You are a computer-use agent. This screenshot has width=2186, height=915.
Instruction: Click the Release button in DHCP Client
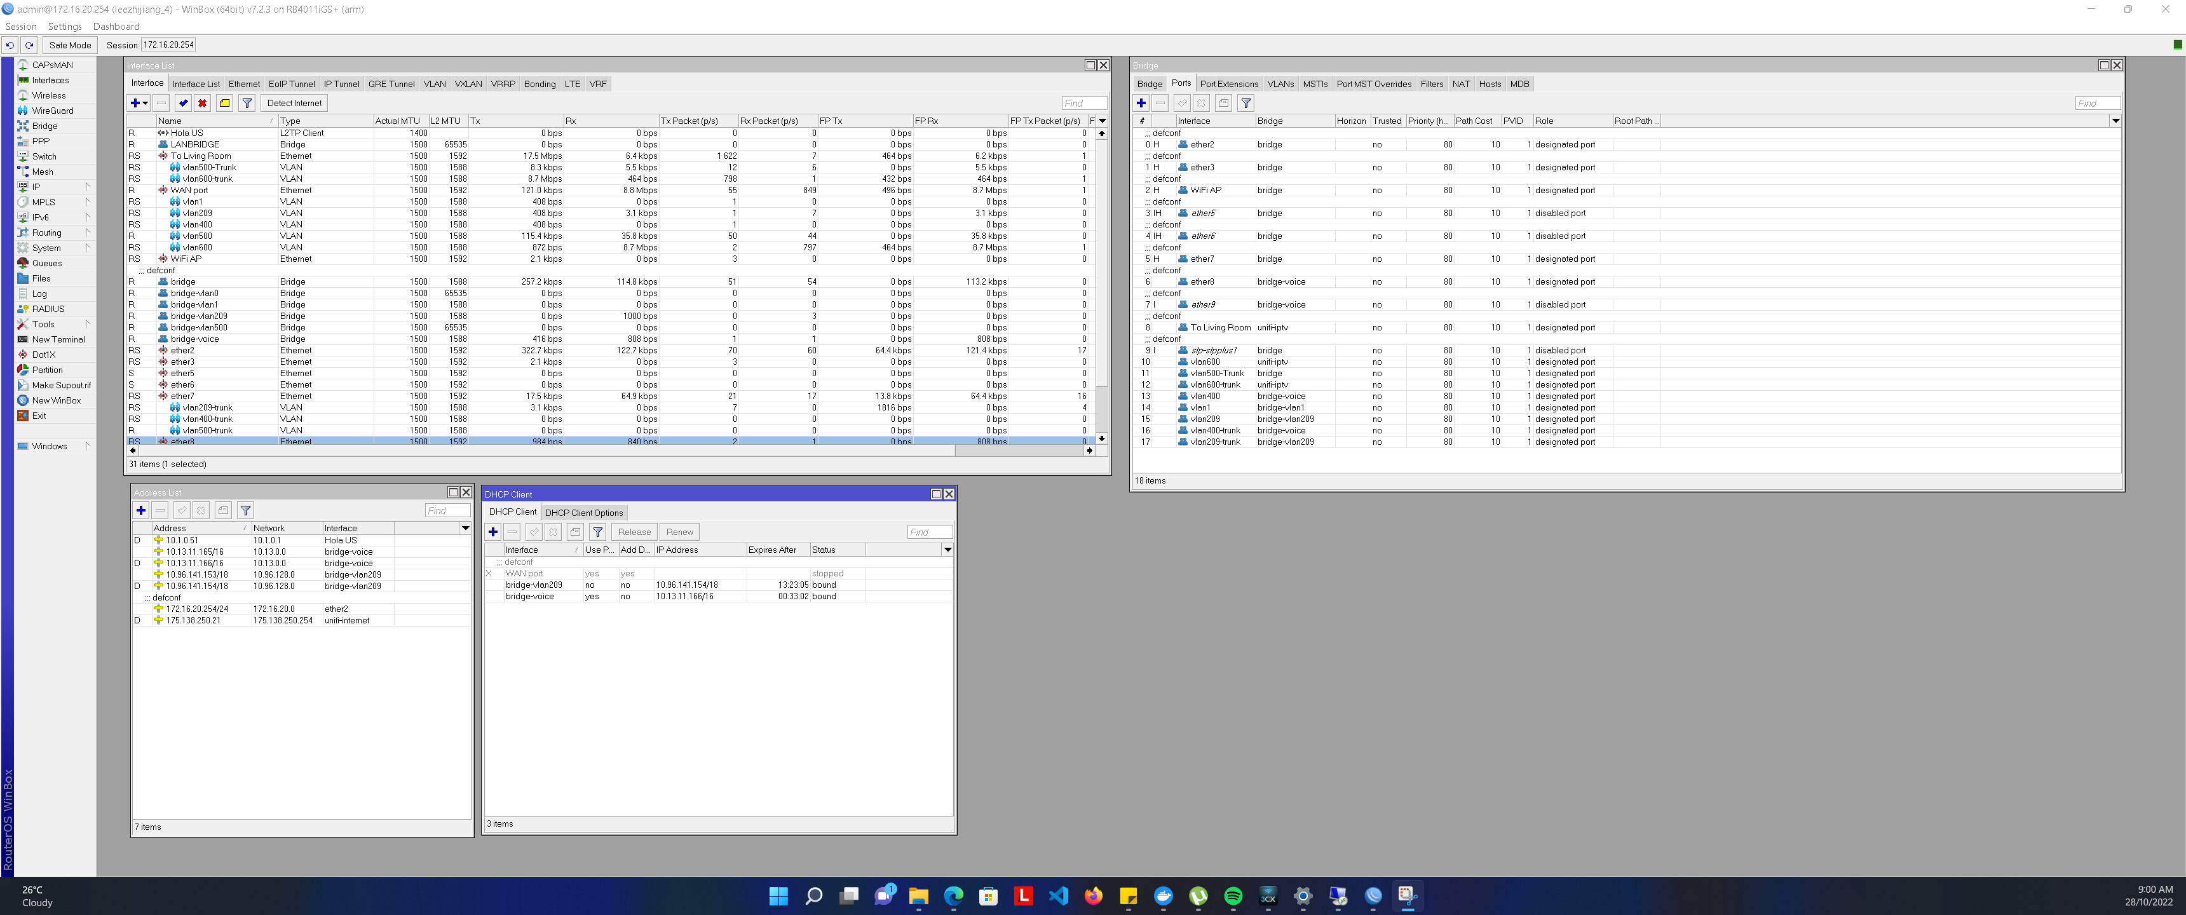[634, 532]
